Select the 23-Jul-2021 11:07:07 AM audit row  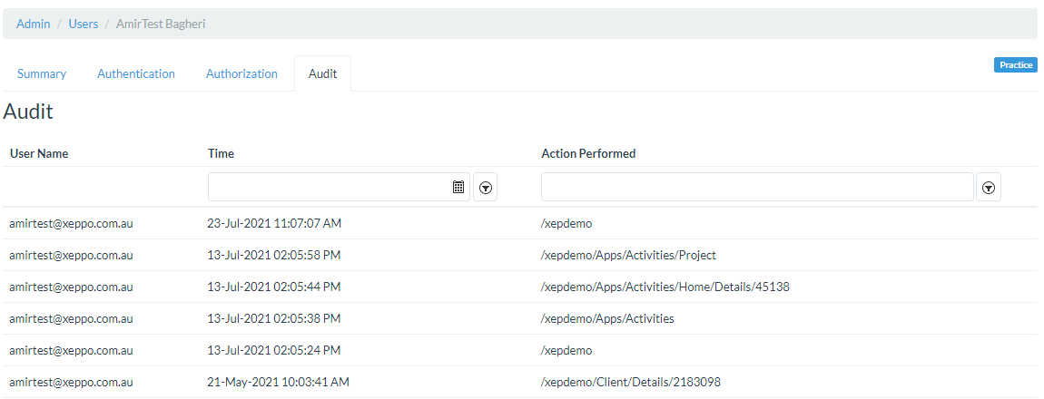pyautogui.click(x=274, y=223)
